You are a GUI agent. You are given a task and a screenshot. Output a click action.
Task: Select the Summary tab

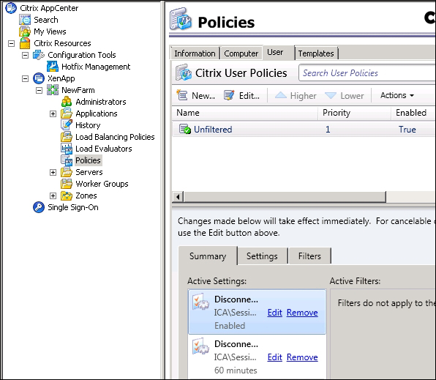(x=208, y=256)
